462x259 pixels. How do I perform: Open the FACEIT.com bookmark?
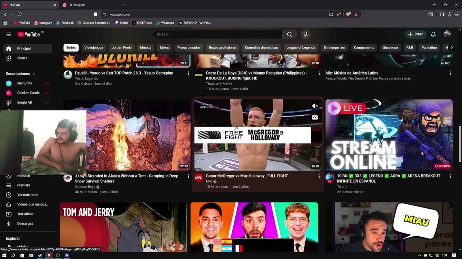pyautogui.click(x=142, y=23)
